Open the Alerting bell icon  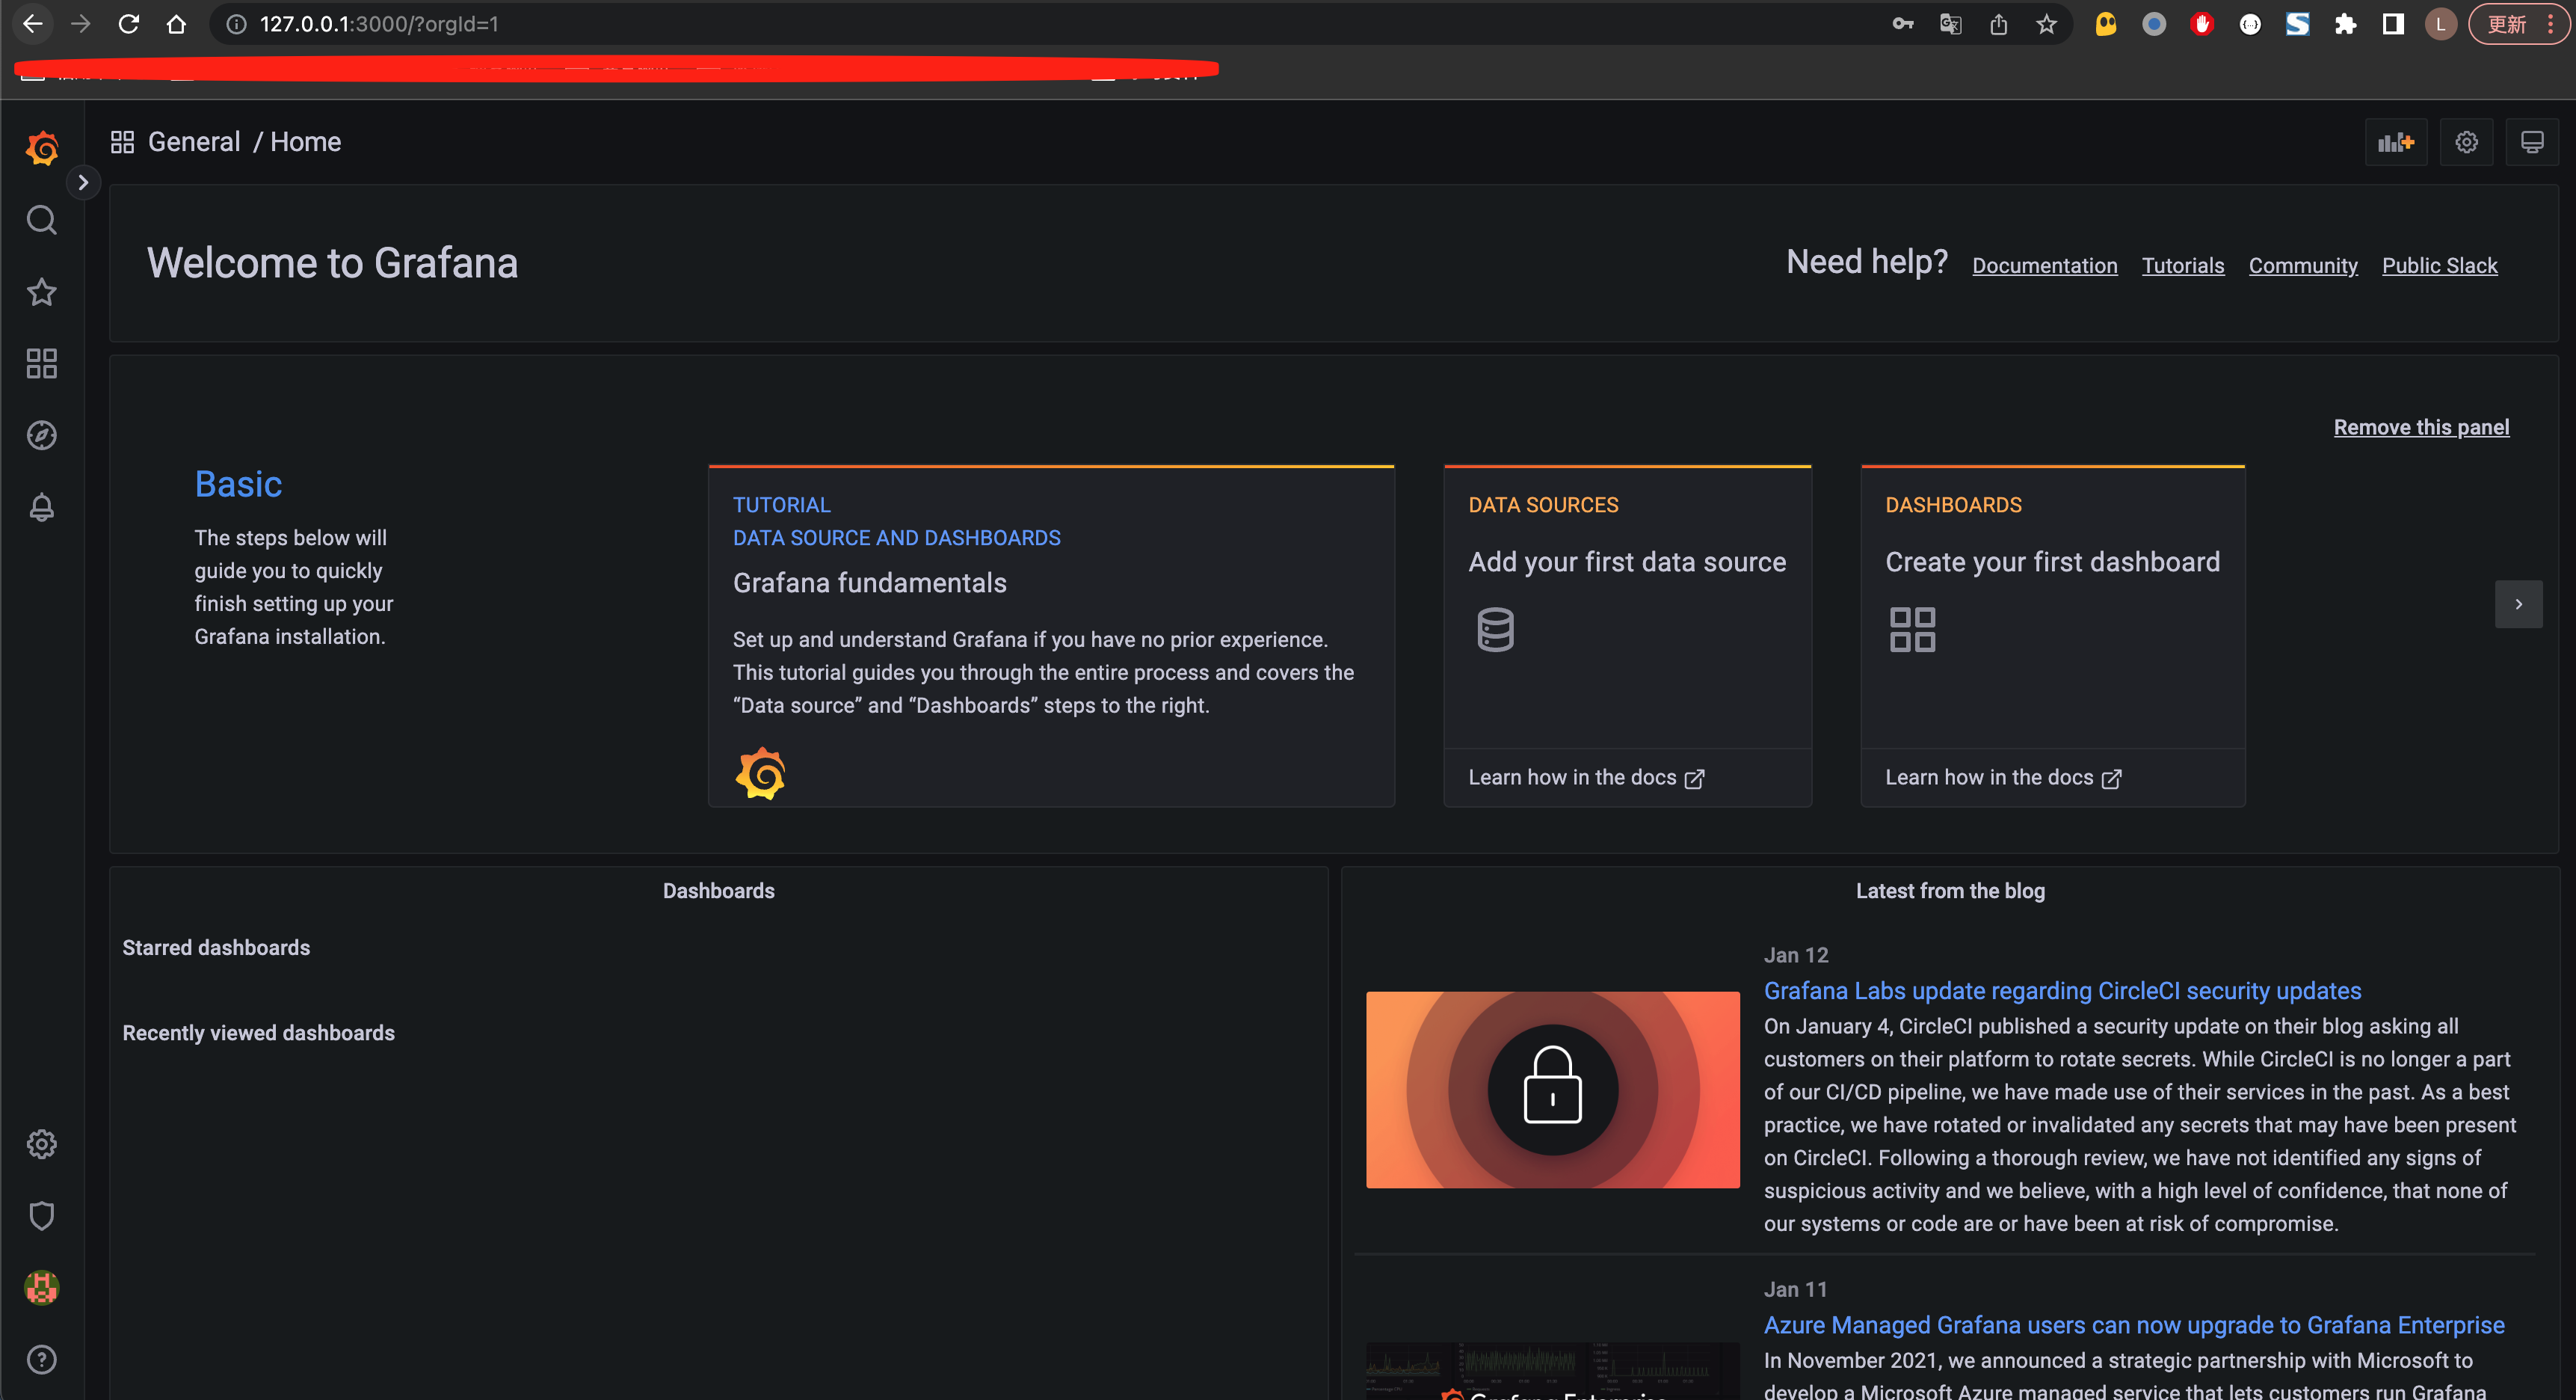41,507
